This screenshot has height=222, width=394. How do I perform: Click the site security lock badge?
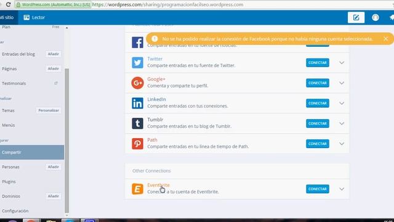[x=53, y=4]
